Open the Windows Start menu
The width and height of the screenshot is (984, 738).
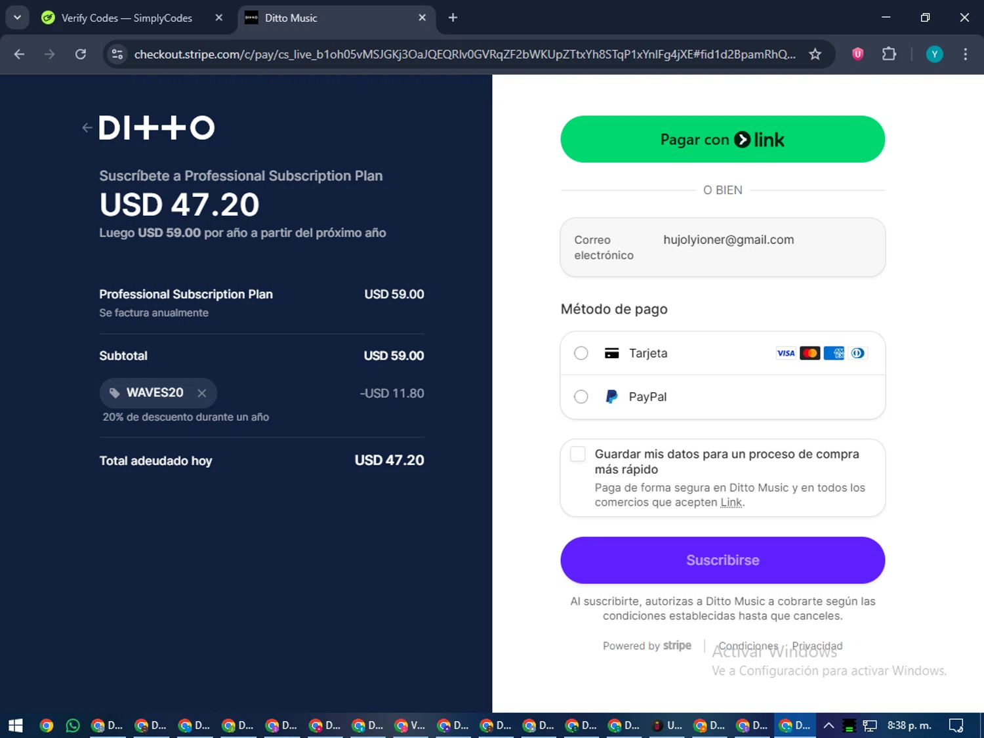tap(16, 726)
